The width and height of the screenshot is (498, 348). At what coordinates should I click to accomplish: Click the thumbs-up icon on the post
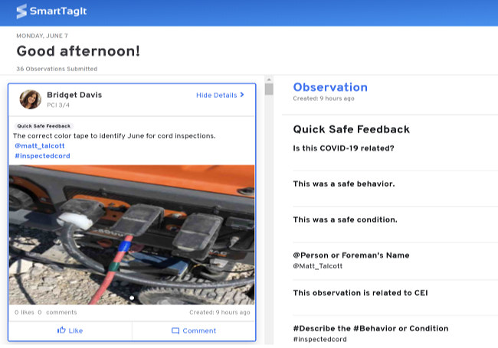tap(61, 330)
